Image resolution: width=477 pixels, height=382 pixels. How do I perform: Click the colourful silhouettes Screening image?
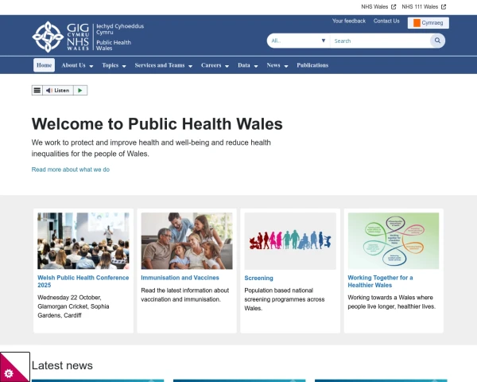pos(290,241)
